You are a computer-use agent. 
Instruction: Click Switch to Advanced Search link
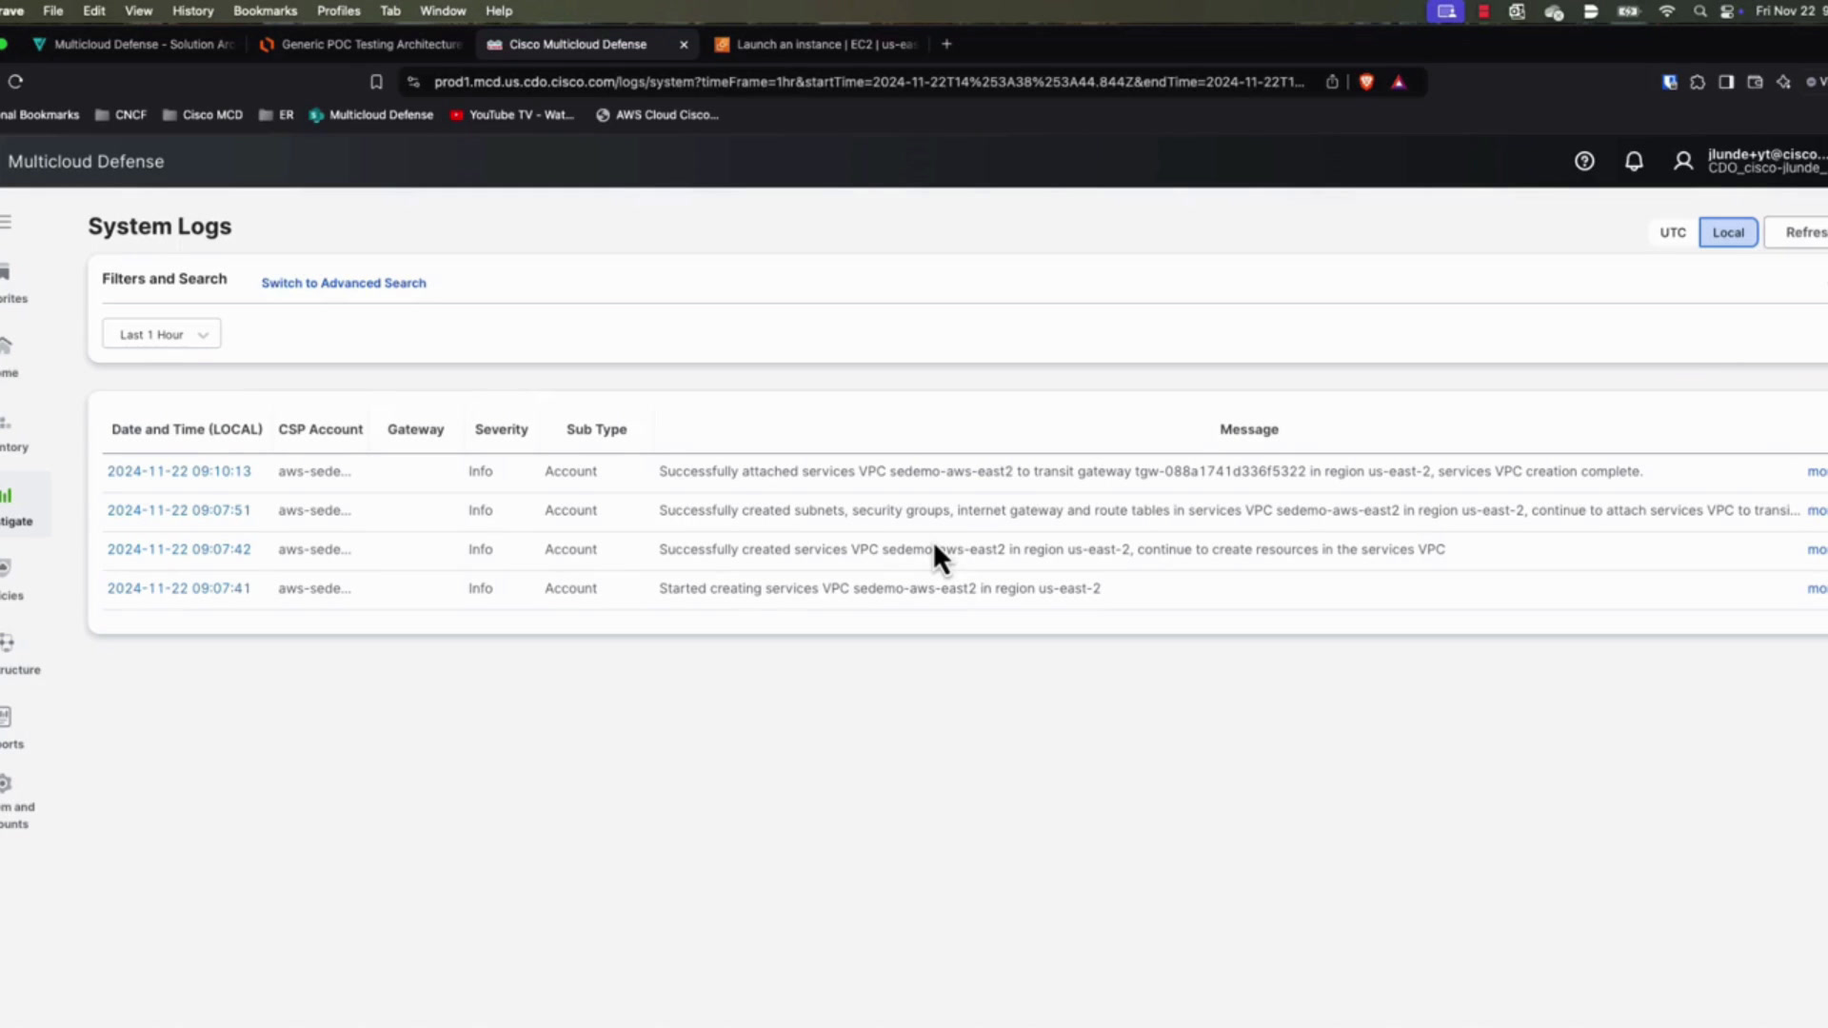coord(344,283)
